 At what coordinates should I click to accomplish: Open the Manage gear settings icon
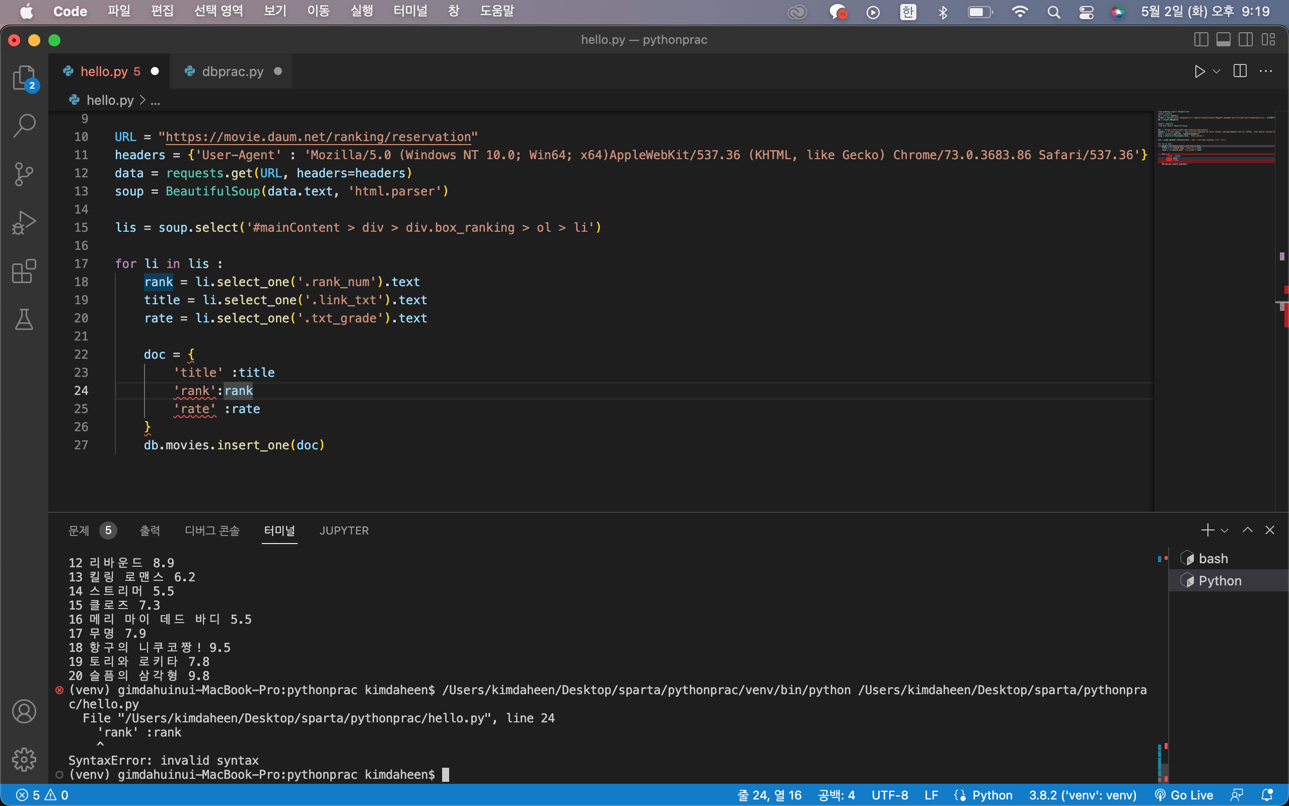tap(24, 759)
